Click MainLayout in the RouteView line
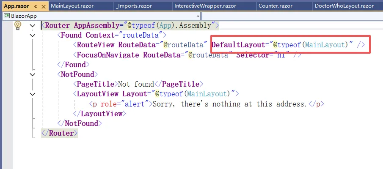Screen dimensions: 383x169 [x=325, y=45]
